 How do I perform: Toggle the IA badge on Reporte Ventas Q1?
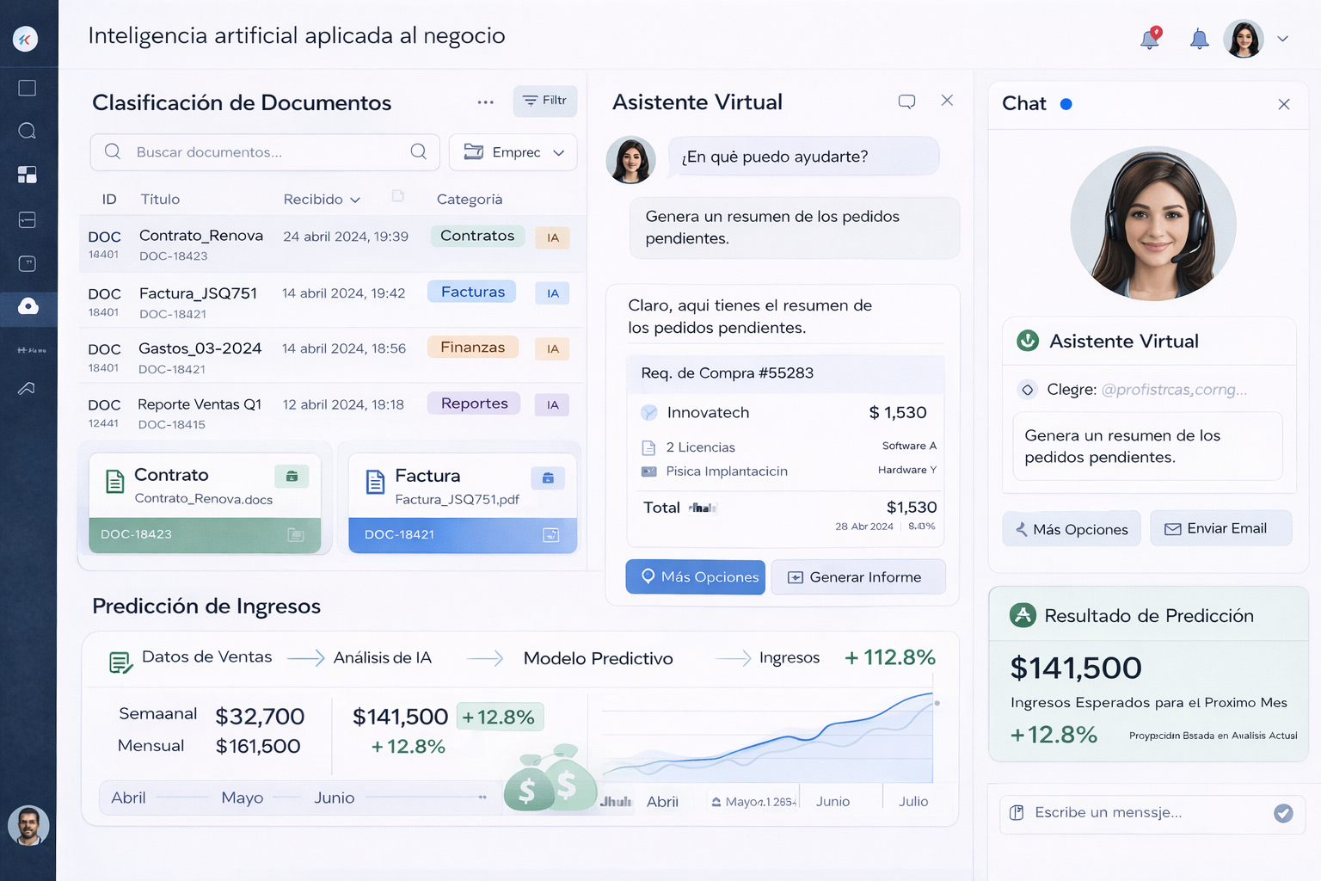[x=551, y=404]
